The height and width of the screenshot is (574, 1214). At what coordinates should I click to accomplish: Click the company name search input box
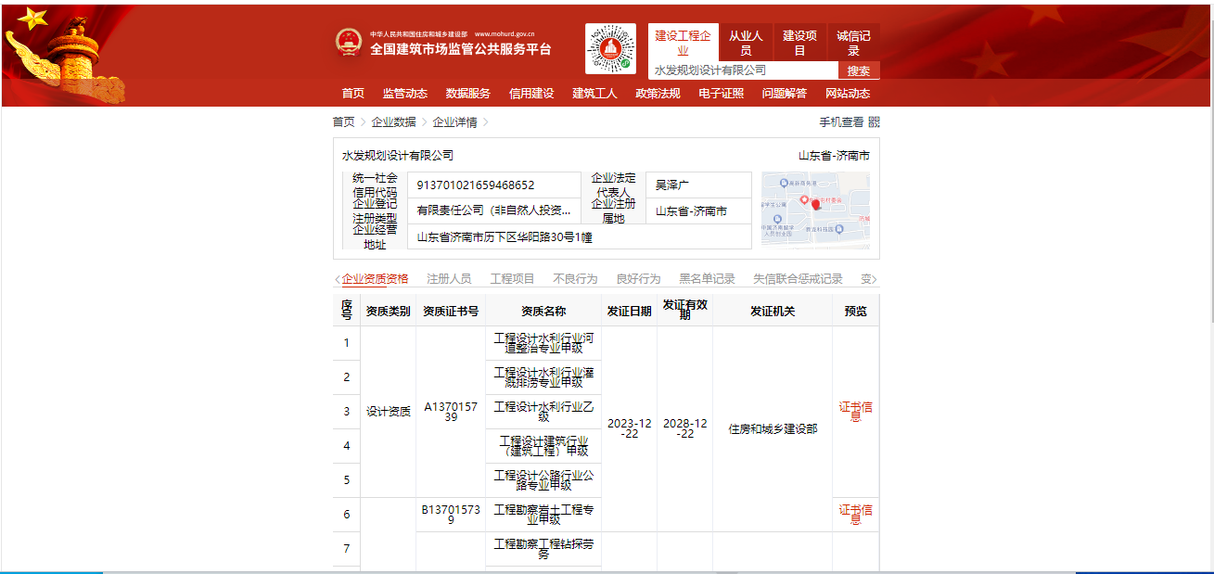click(x=740, y=69)
